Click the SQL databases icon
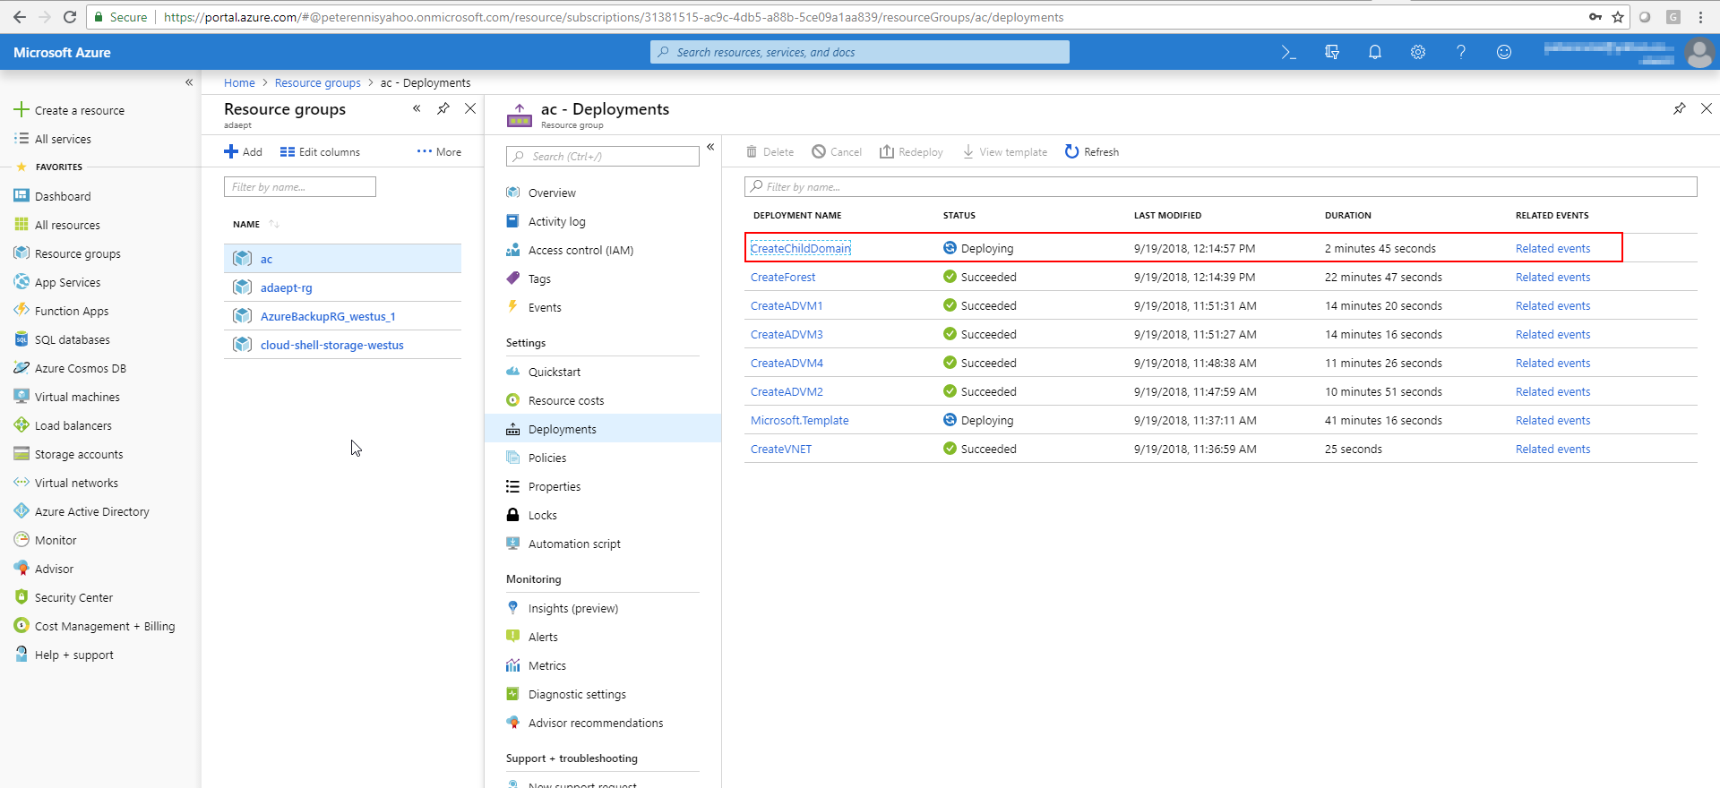This screenshot has height=788, width=1720. [21, 339]
